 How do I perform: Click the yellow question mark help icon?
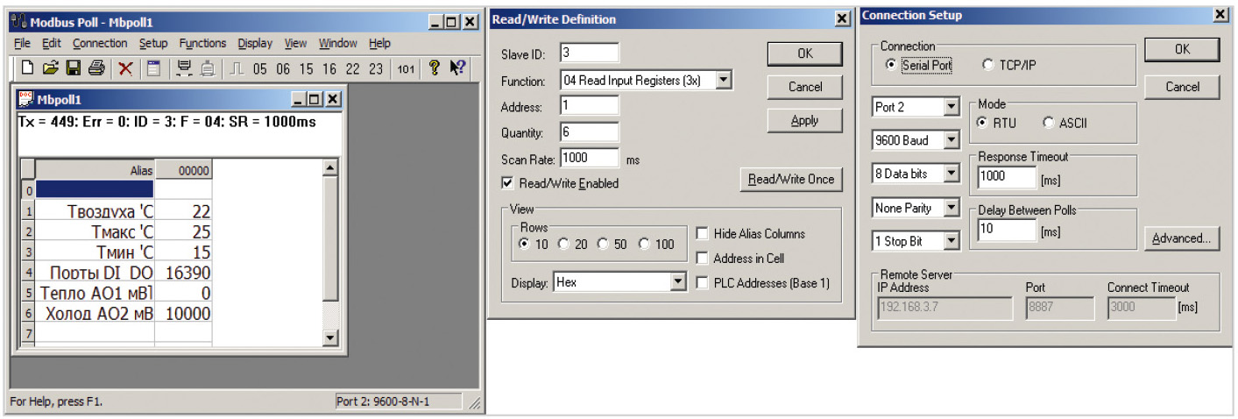point(434,68)
